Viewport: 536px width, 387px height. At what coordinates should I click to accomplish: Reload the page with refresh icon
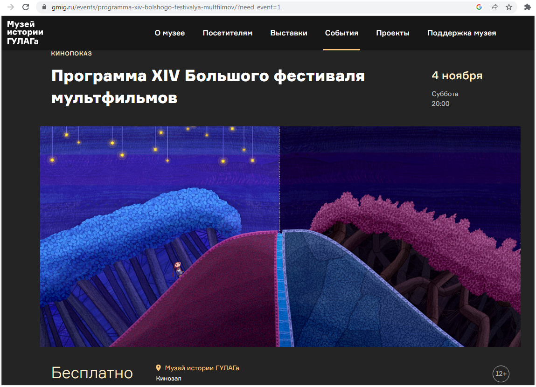(26, 7)
